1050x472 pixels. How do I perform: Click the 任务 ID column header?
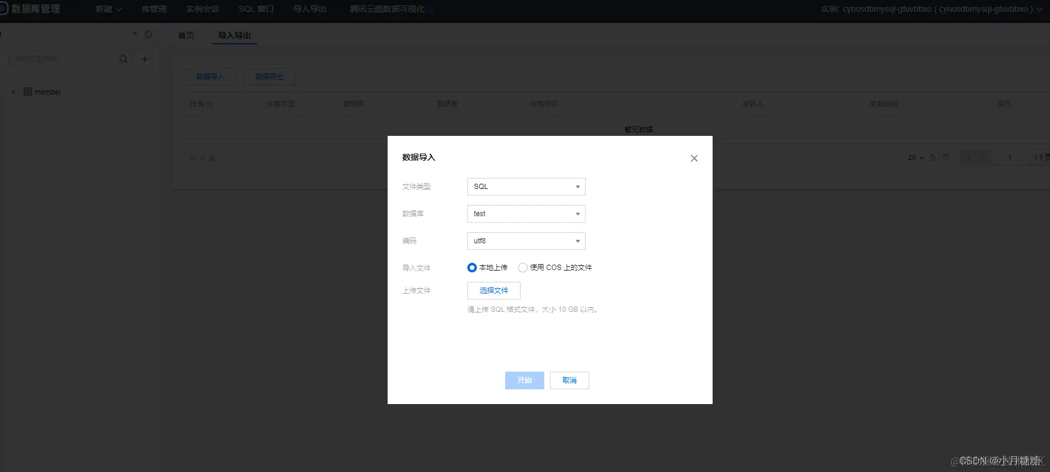[202, 104]
